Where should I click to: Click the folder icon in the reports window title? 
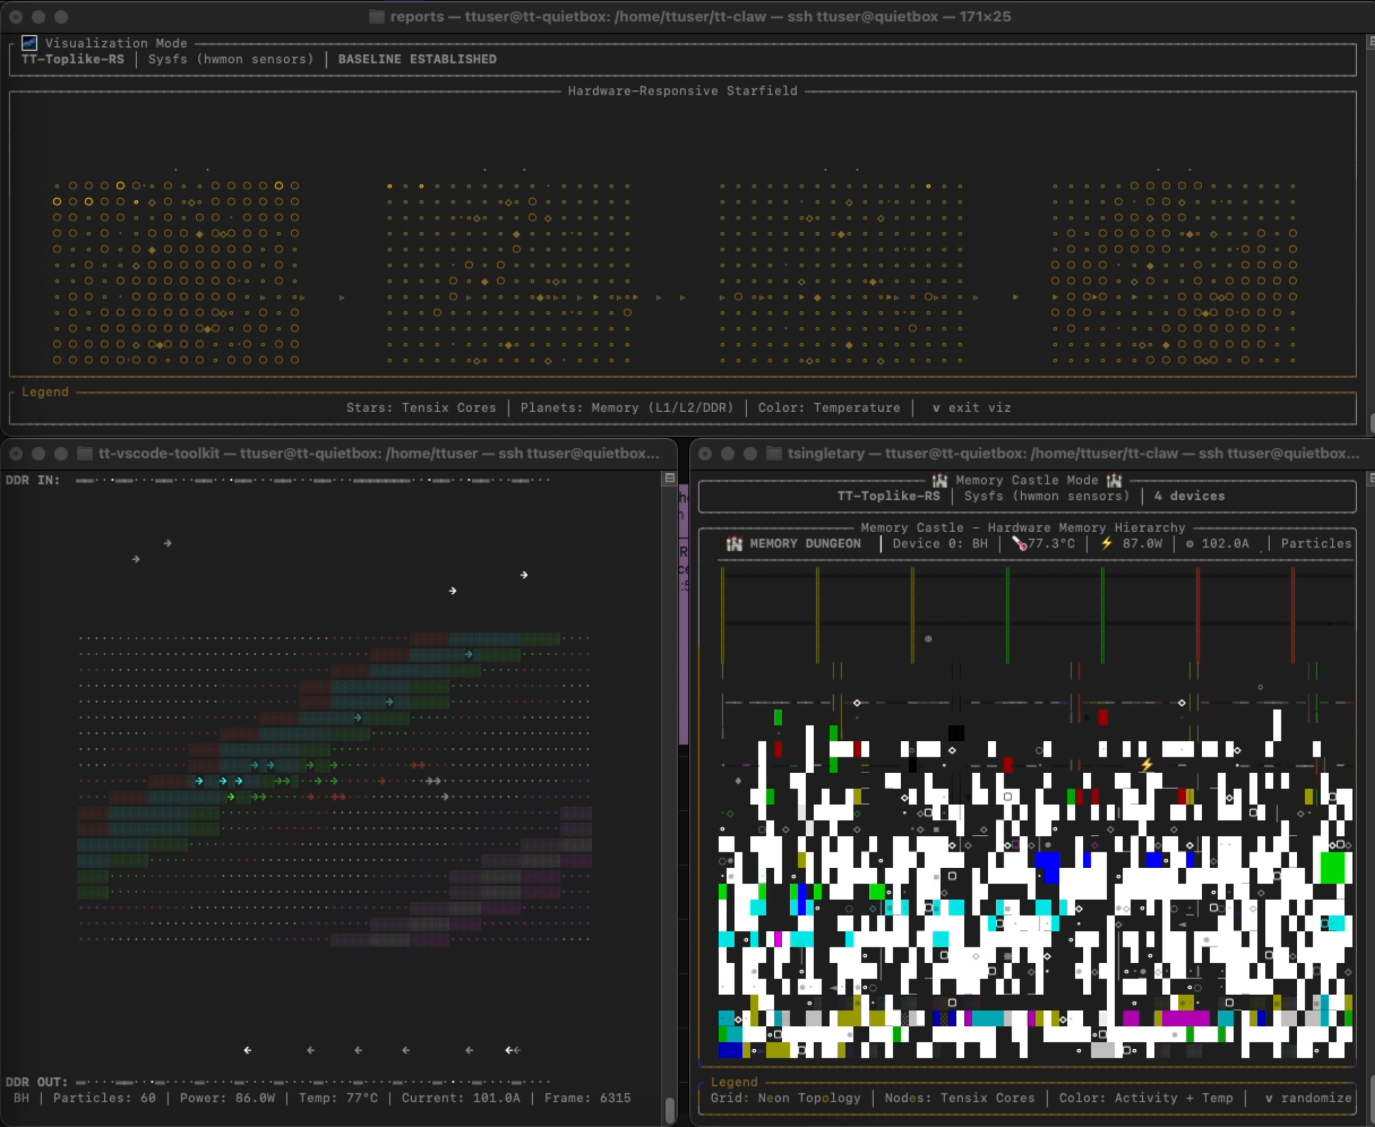[x=377, y=17]
